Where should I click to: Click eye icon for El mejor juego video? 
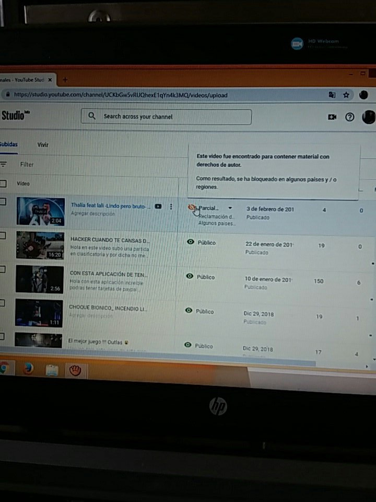(188, 345)
